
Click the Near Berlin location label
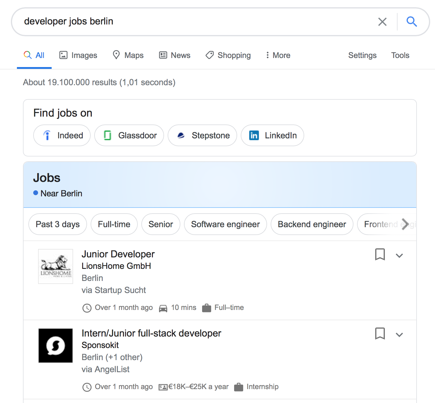61,193
